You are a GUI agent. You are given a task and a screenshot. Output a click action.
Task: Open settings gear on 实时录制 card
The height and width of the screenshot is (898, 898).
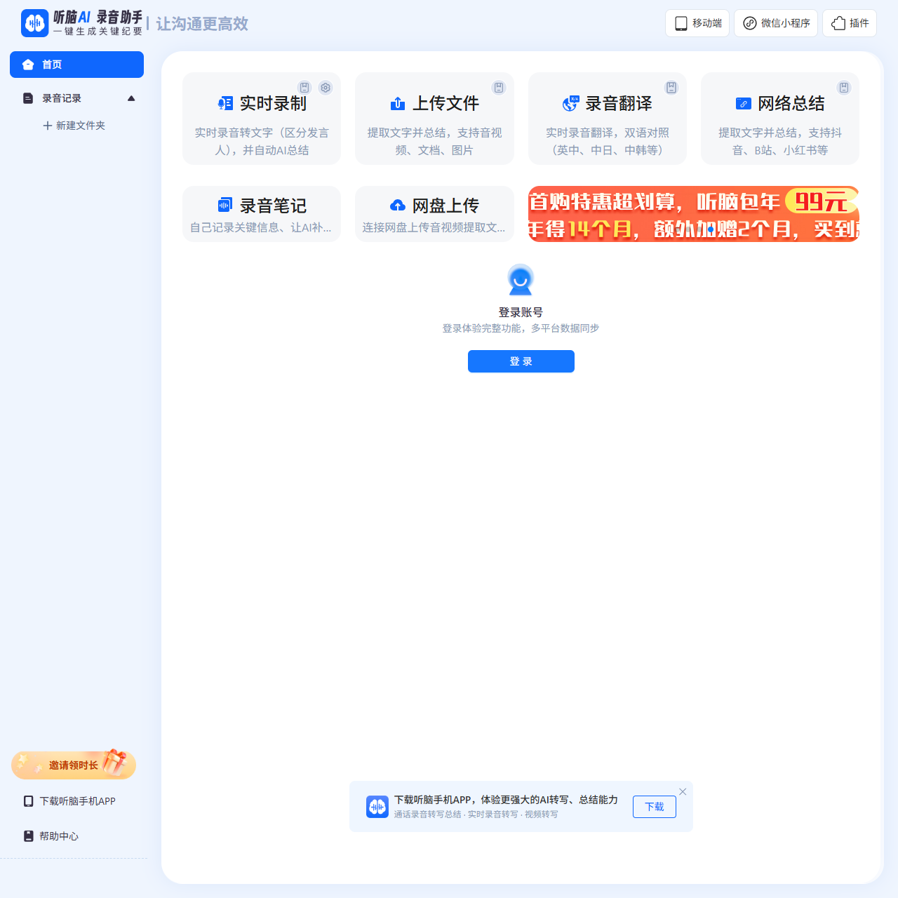(x=326, y=88)
